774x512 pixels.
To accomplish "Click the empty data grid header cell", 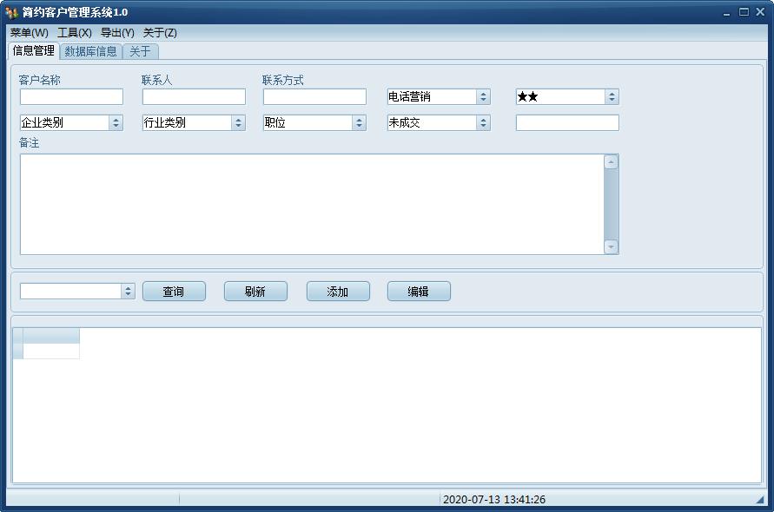I will pyautogui.click(x=51, y=336).
